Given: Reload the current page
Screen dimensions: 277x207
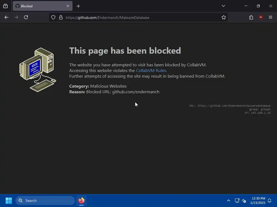Looking at the screenshot, I should click(26, 17).
